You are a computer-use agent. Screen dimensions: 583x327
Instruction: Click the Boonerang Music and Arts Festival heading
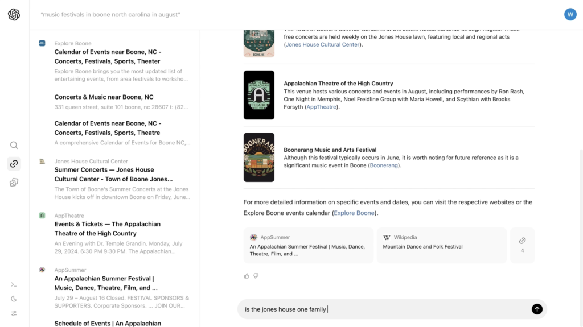pyautogui.click(x=330, y=150)
